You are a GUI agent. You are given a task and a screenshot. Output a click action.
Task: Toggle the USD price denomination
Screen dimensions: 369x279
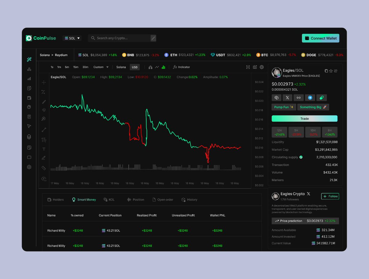(x=134, y=67)
